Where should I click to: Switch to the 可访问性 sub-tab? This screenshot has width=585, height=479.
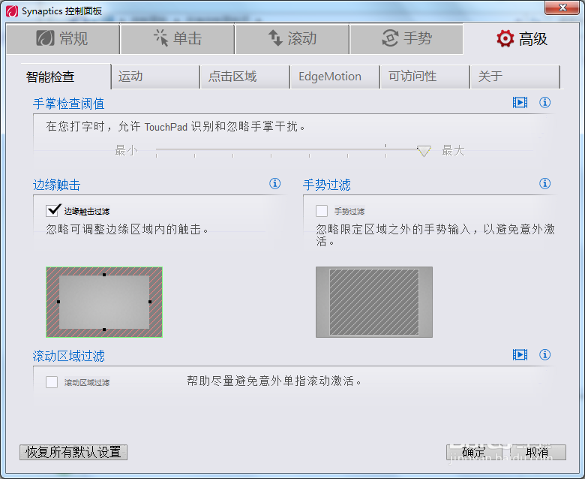point(425,77)
